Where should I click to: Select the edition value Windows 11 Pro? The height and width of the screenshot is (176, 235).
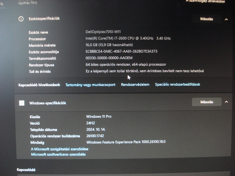pyautogui.click(x=99, y=116)
